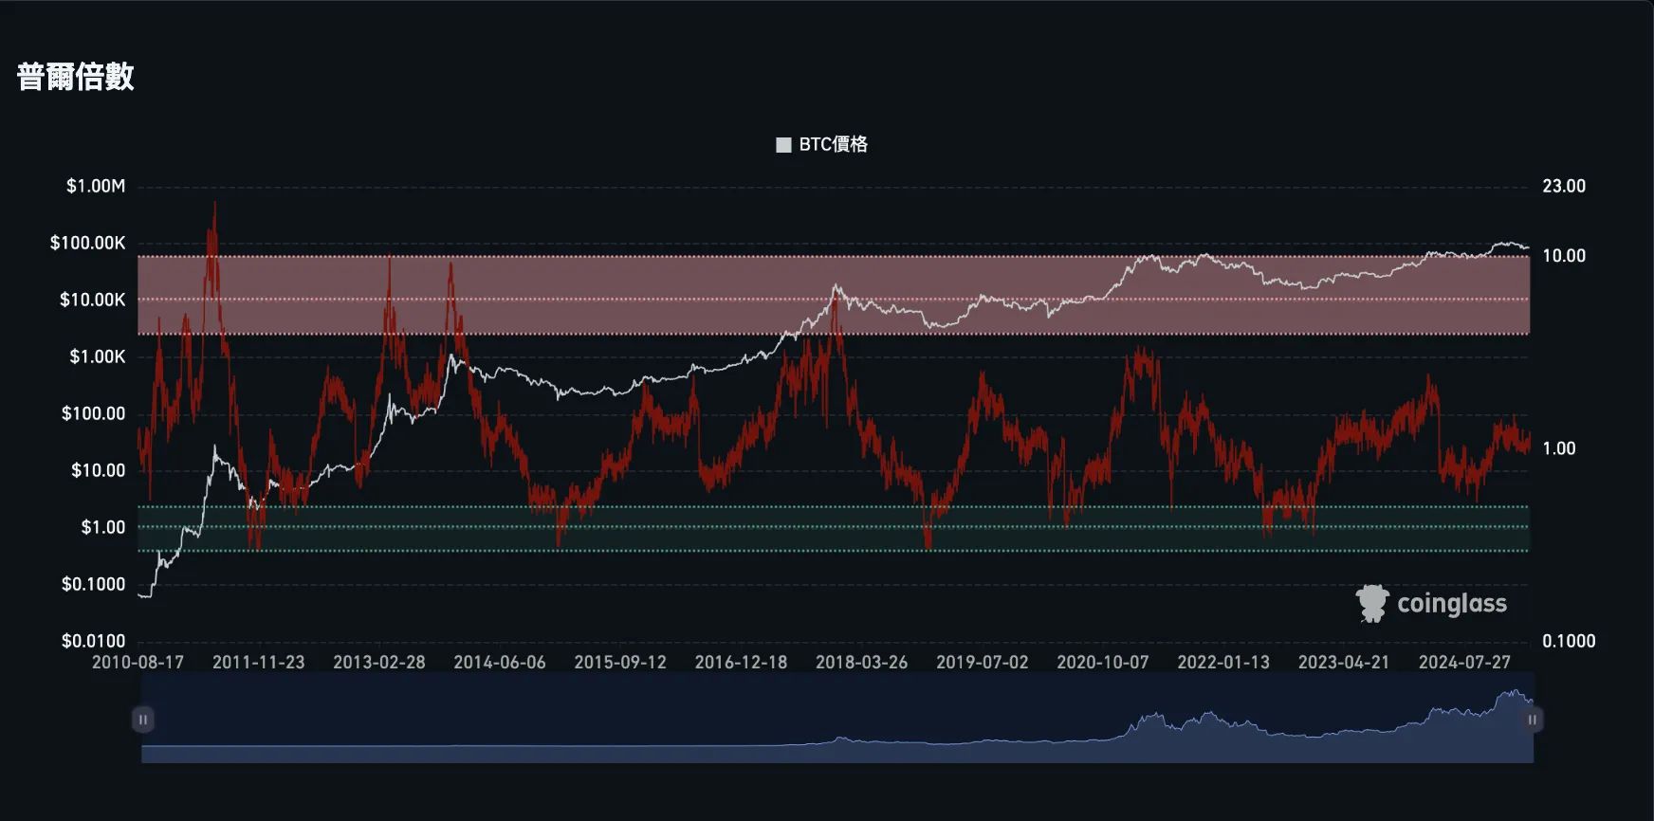Click the 2022-01-13 date label on the x-axis

(x=1223, y=662)
